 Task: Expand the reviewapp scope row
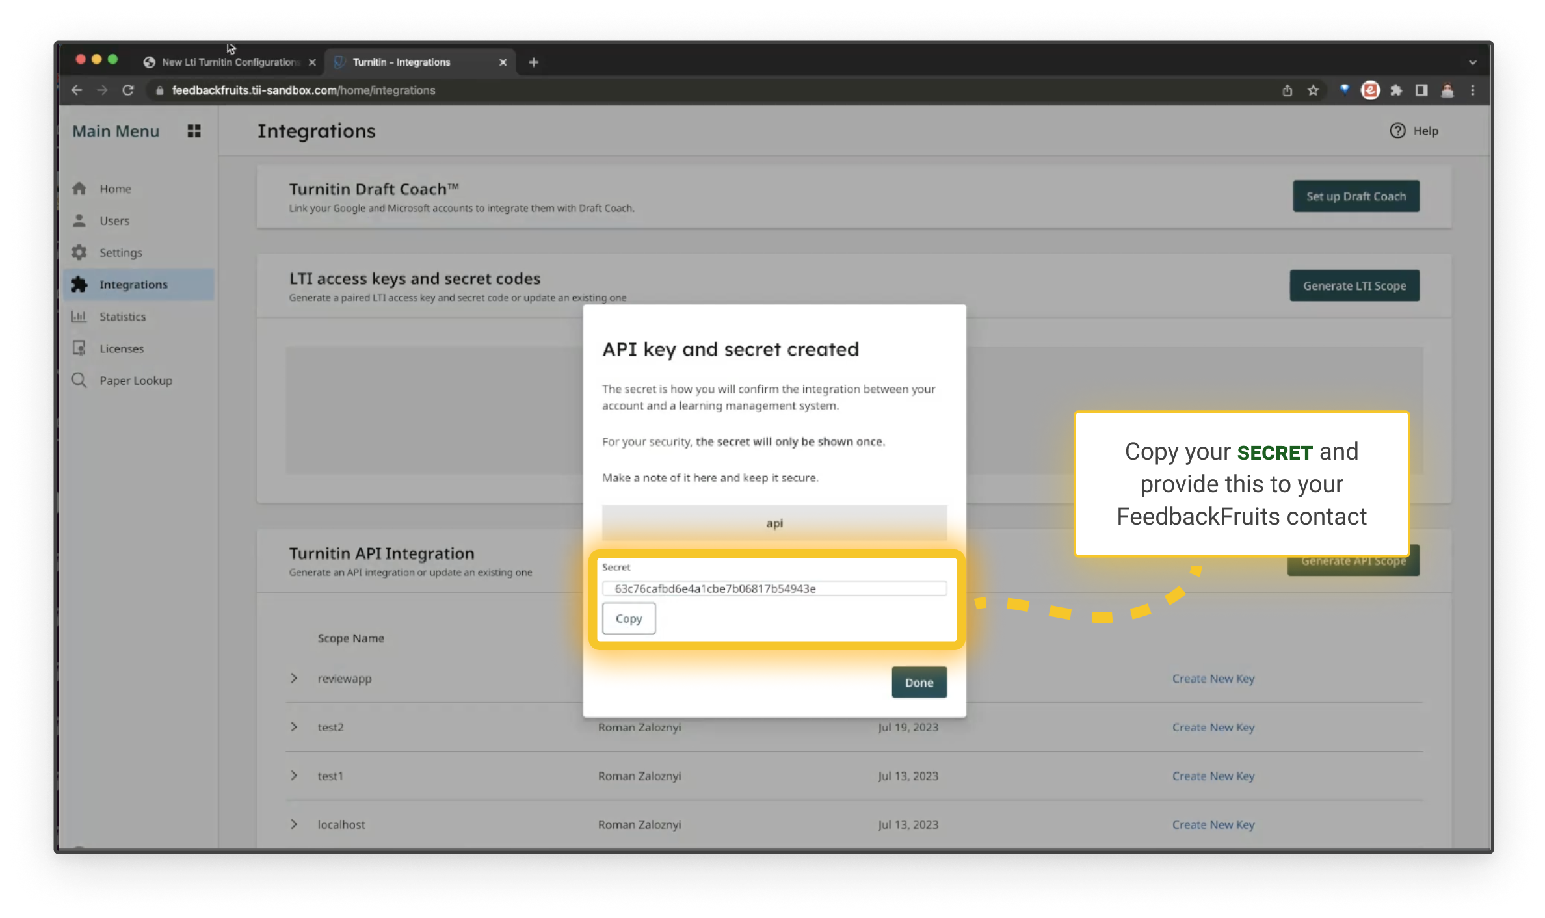[294, 678]
